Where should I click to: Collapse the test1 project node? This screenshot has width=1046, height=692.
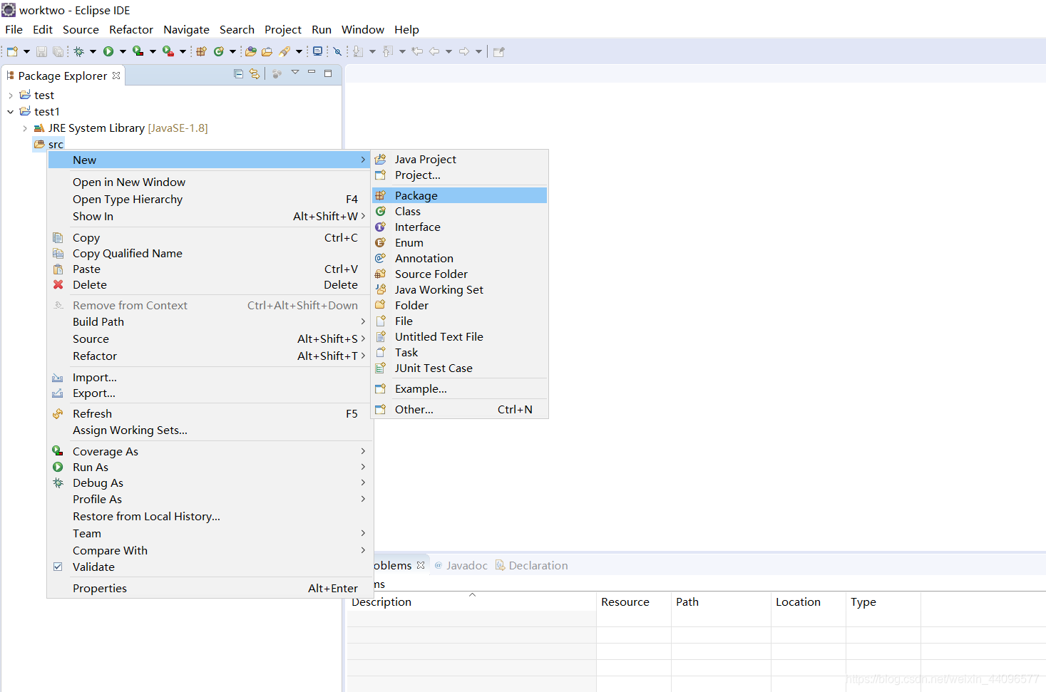(x=11, y=112)
